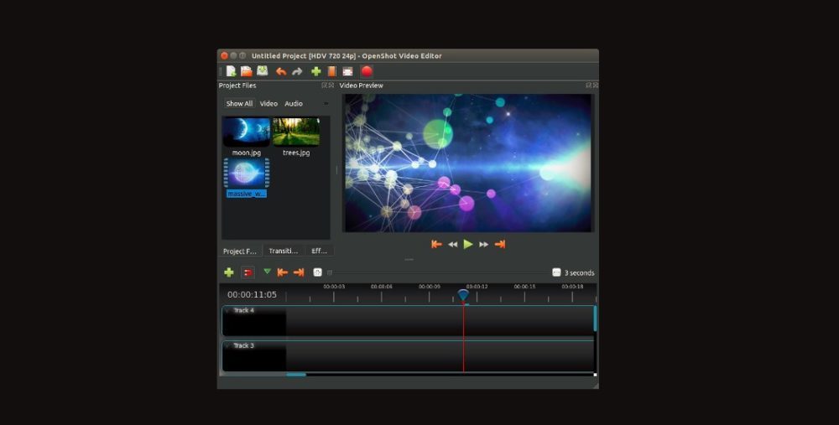Open the Effects tab

320,251
